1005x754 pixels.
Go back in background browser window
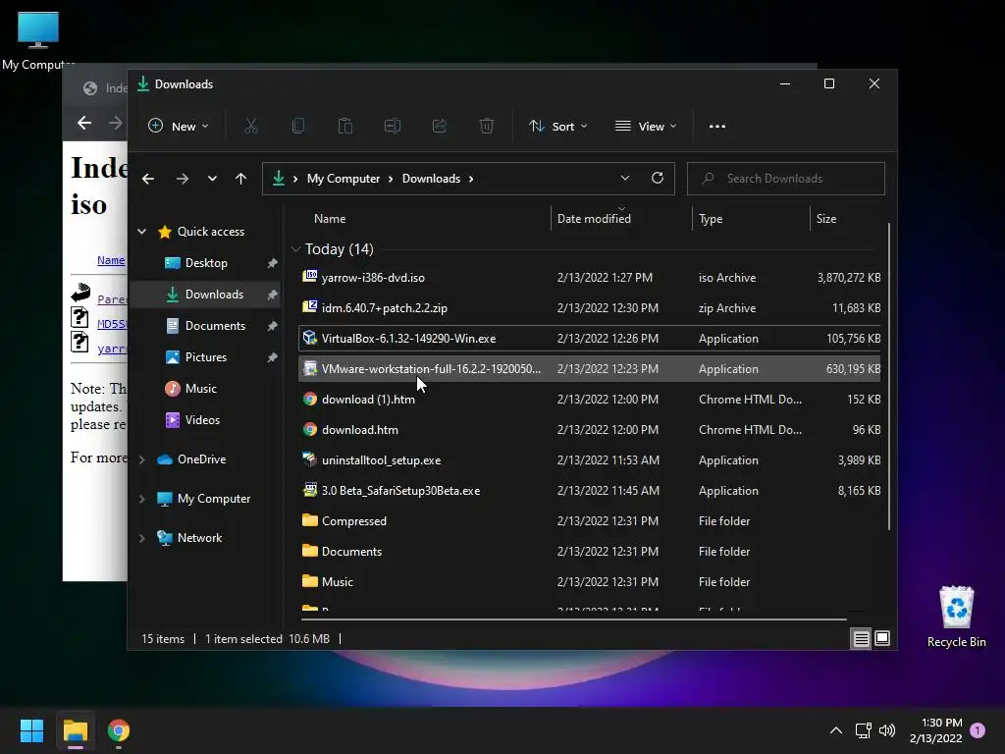click(84, 123)
